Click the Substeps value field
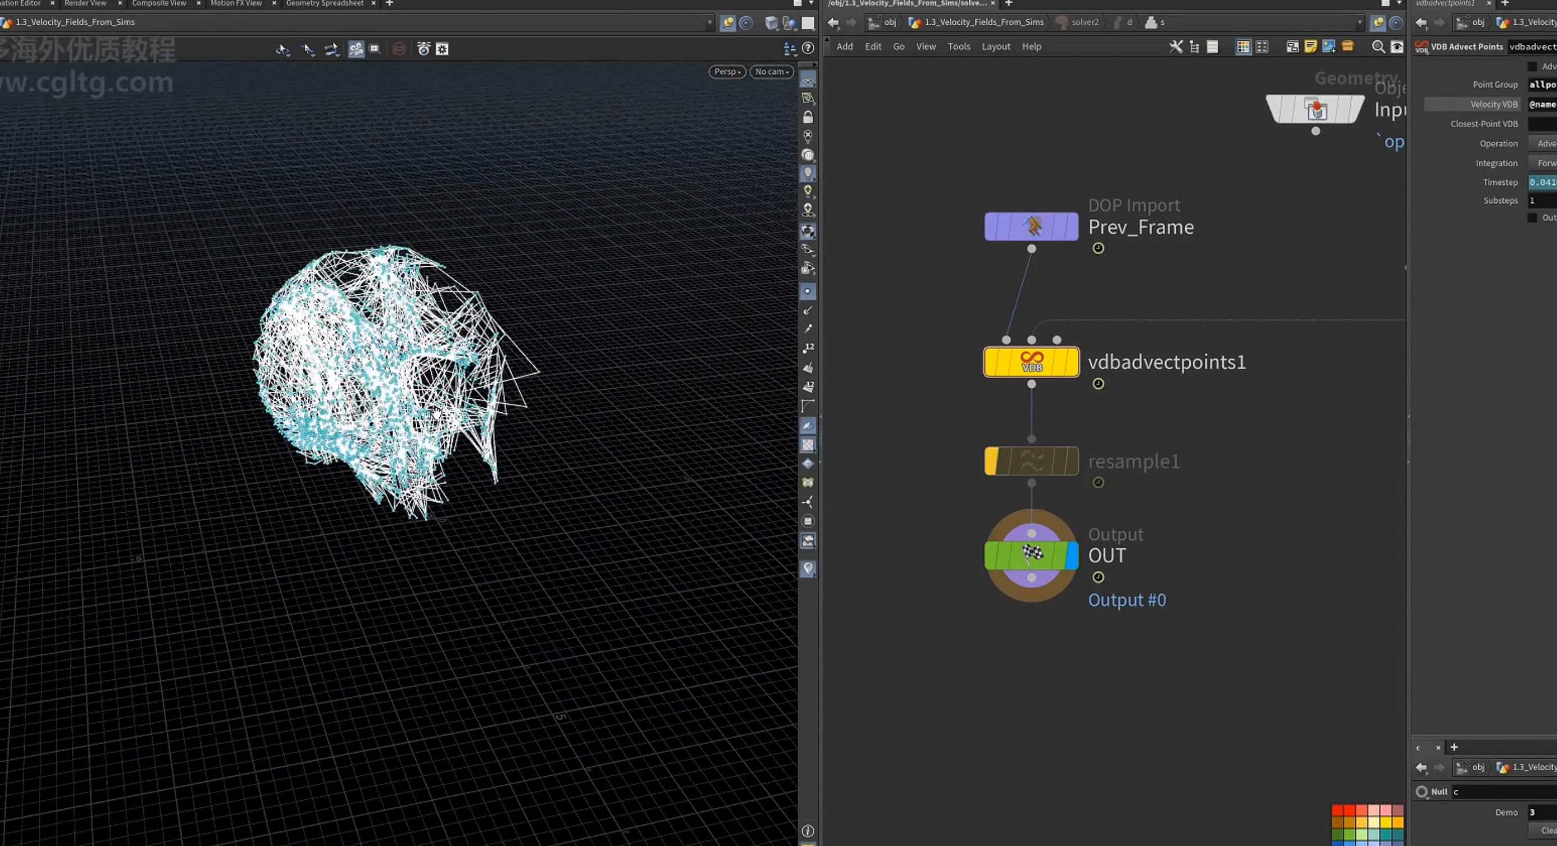The width and height of the screenshot is (1557, 846). pos(1542,200)
